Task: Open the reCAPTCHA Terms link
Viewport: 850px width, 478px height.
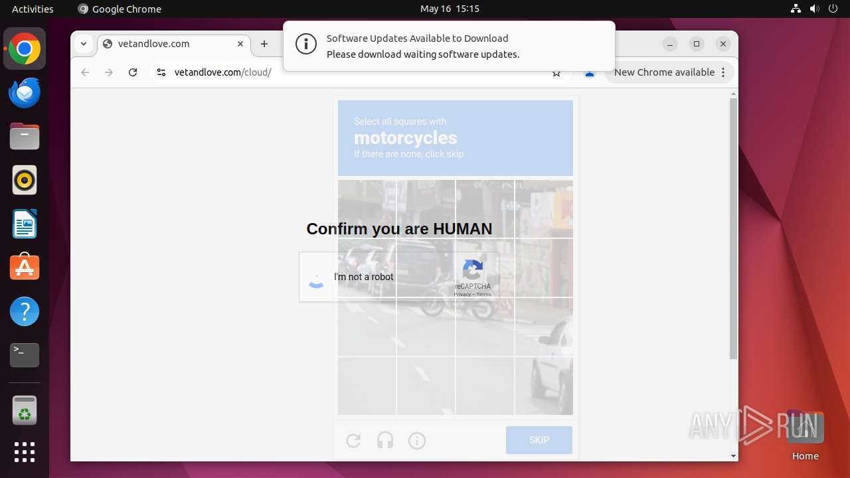Action: click(484, 294)
